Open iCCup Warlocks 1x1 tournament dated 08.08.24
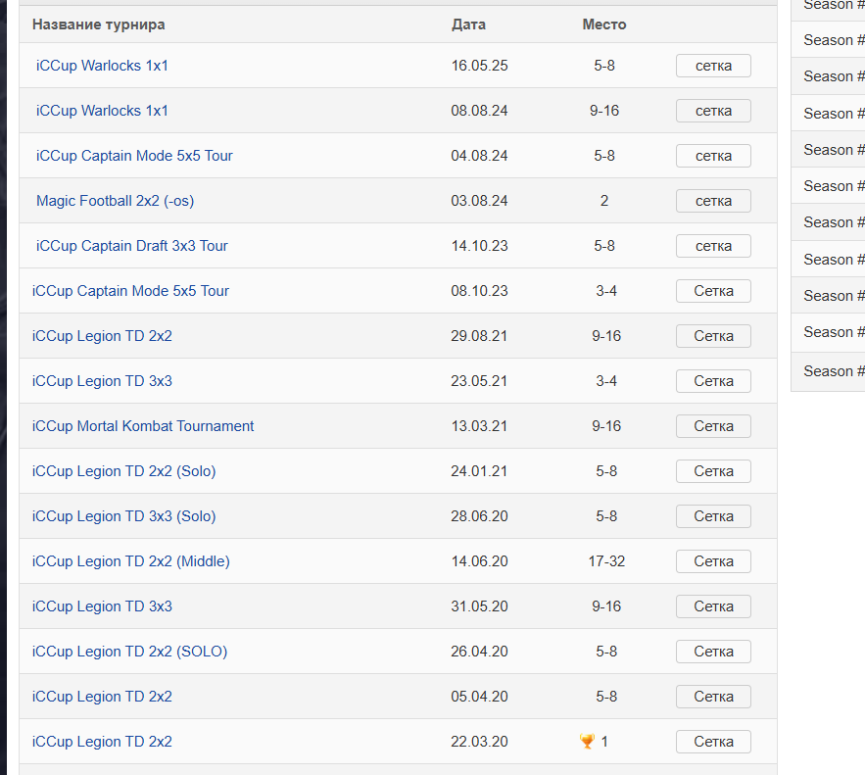Image resolution: width=865 pixels, height=775 pixels. pos(102,111)
